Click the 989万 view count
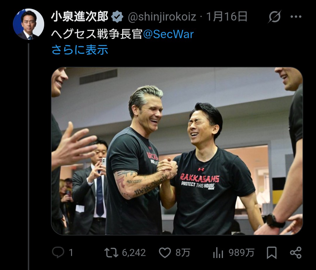The image size is (316, 270). pyautogui.click(x=241, y=253)
